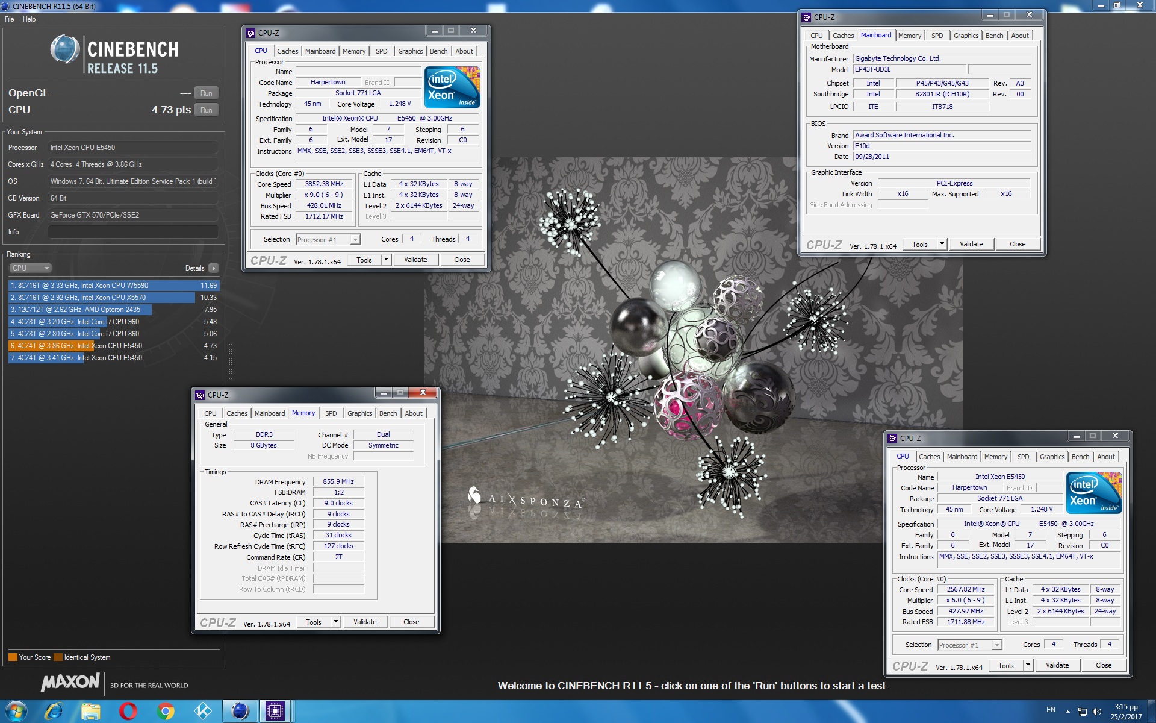Open Tools dropdown arrow in Mainboard CPU-Z
Viewport: 1156px width, 723px height.
(x=942, y=244)
